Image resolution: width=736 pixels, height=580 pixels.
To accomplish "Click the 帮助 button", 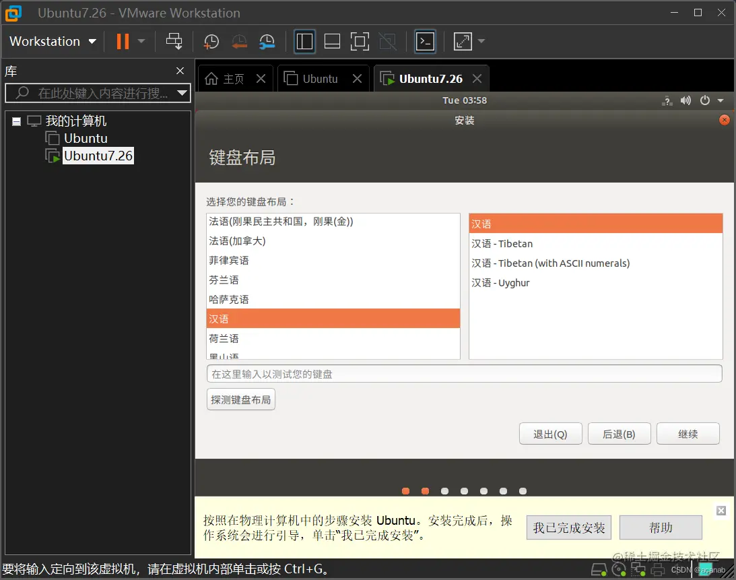I will [x=661, y=527].
